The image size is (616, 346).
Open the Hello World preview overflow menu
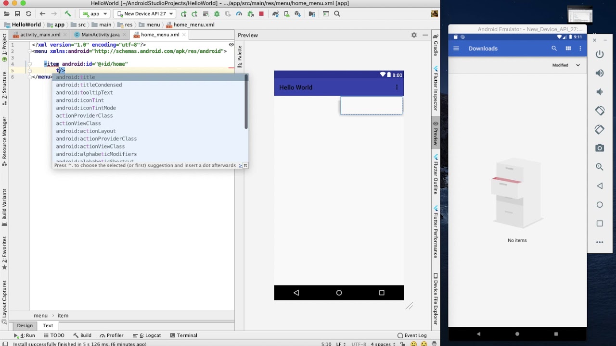[397, 87]
